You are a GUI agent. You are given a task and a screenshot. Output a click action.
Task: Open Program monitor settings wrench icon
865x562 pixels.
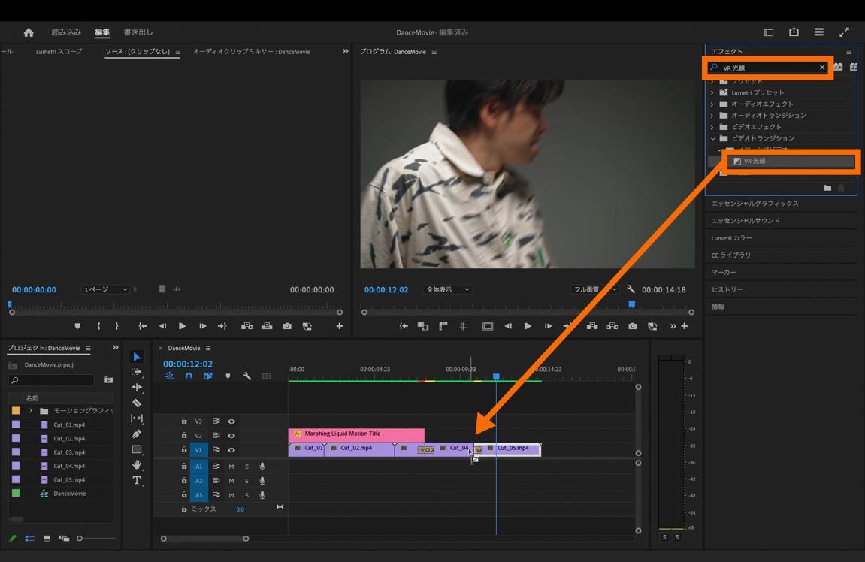point(631,289)
